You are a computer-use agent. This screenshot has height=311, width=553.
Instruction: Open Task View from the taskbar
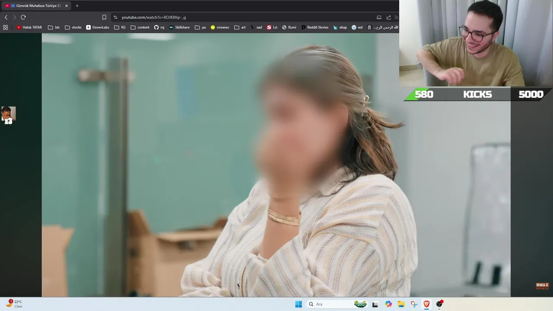click(375, 304)
